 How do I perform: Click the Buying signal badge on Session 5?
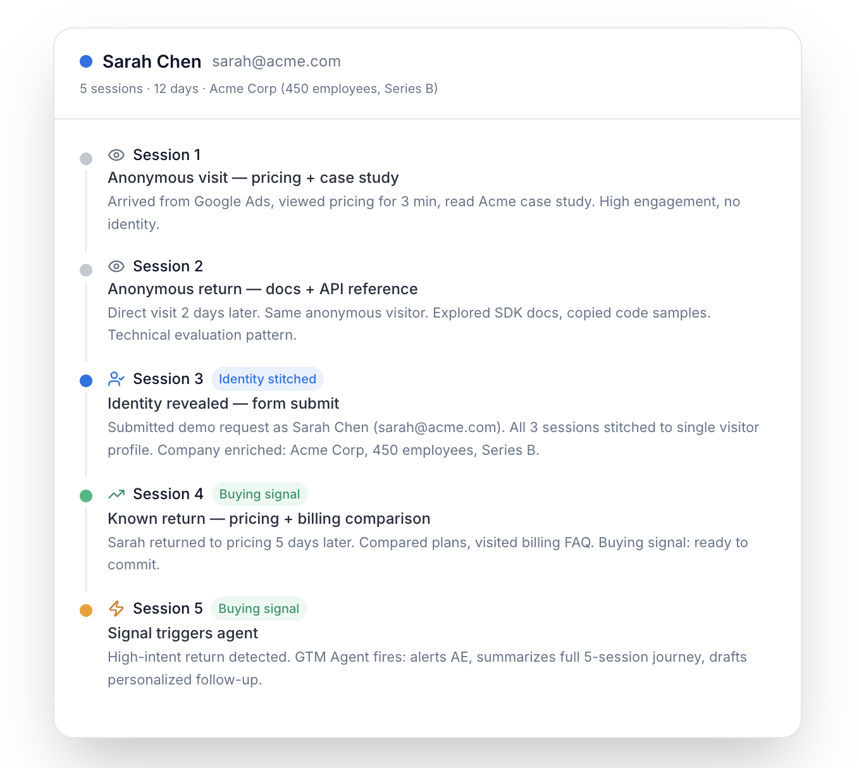pos(259,609)
